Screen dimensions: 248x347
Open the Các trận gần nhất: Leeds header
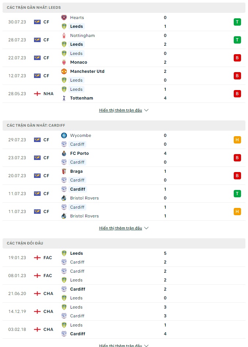pos(124,8)
